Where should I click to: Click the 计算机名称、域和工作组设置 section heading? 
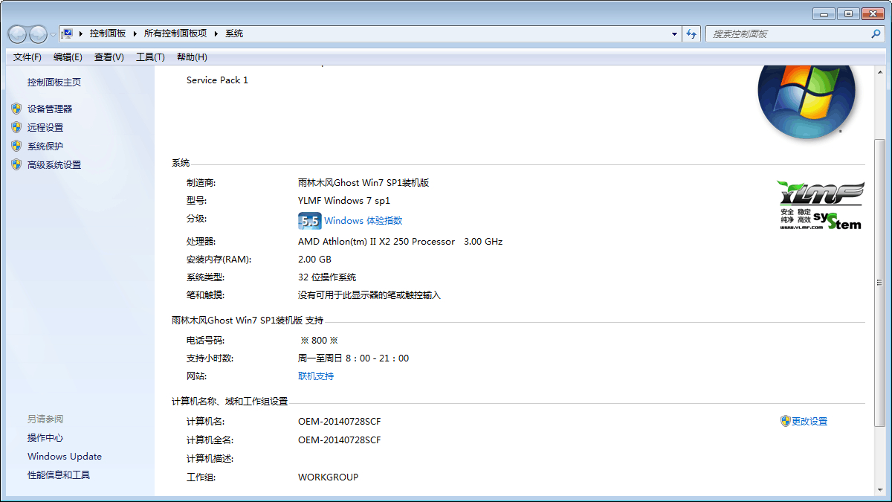click(x=230, y=402)
